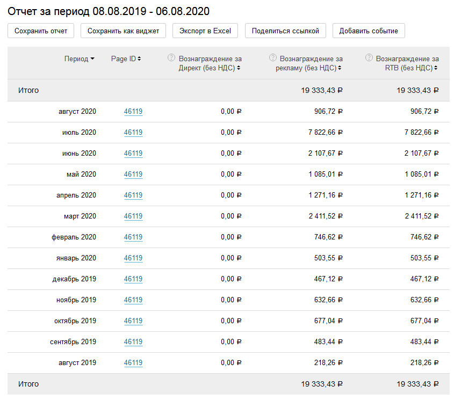Open Page ID 46119 link for июль 2020
This screenshot has height=400, width=454.
(x=133, y=133)
